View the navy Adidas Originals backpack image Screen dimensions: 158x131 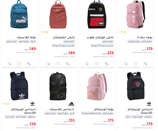click(19, 86)
